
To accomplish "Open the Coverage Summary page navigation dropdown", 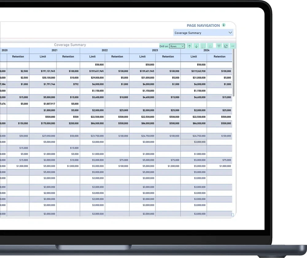I will click(204, 33).
